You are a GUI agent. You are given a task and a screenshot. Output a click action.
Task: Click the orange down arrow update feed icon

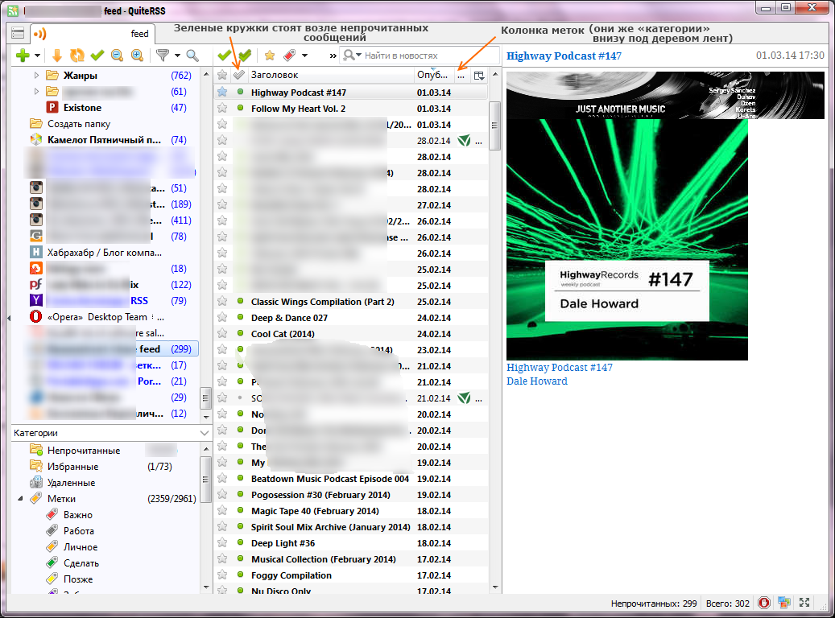[x=57, y=56]
